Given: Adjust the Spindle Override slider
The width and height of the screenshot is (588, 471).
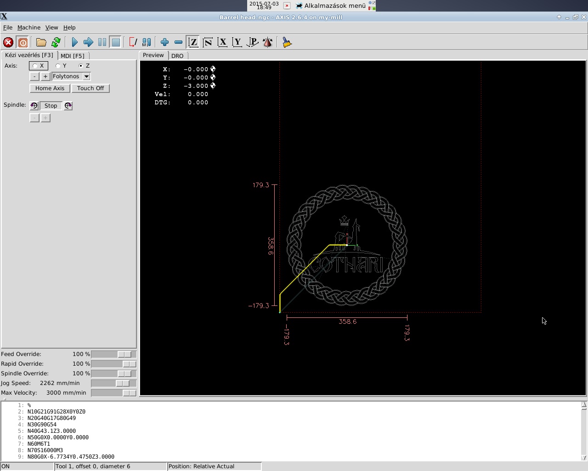Looking at the screenshot, I should coord(113,373).
